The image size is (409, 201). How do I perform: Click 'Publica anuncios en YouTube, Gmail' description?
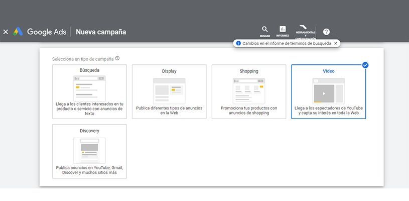89,170
